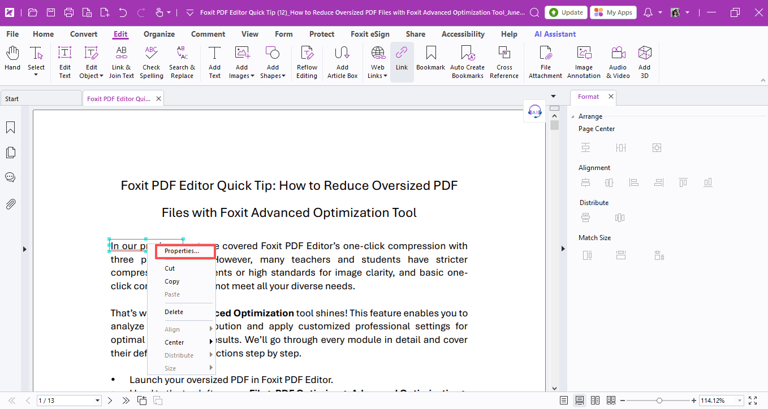
Task: Expand the Add Images dropdown
Action: point(252,76)
